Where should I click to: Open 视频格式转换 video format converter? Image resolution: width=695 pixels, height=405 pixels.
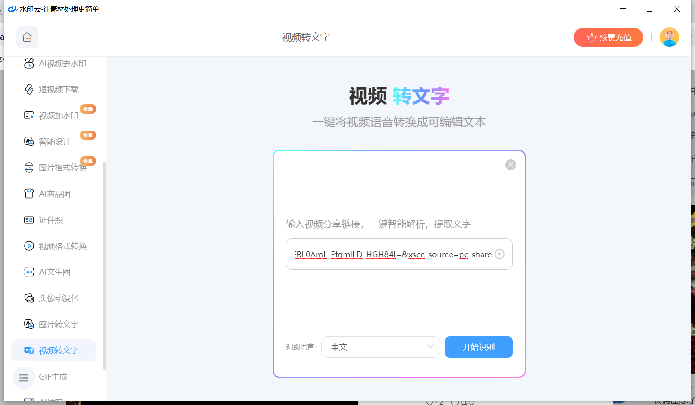56,246
